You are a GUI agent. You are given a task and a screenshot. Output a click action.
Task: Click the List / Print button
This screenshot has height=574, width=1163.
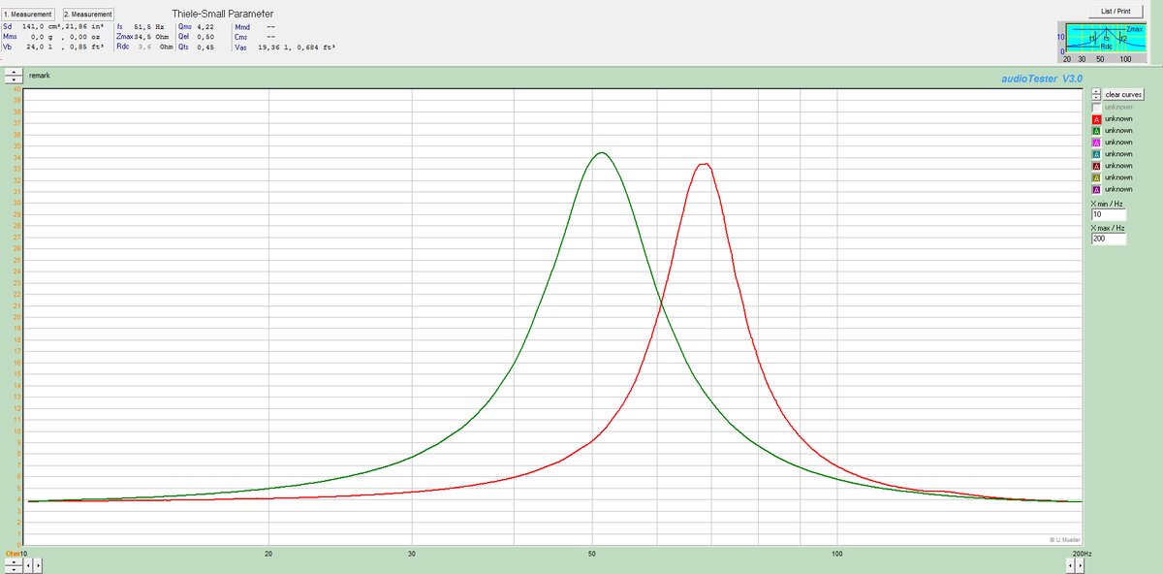coord(1116,11)
